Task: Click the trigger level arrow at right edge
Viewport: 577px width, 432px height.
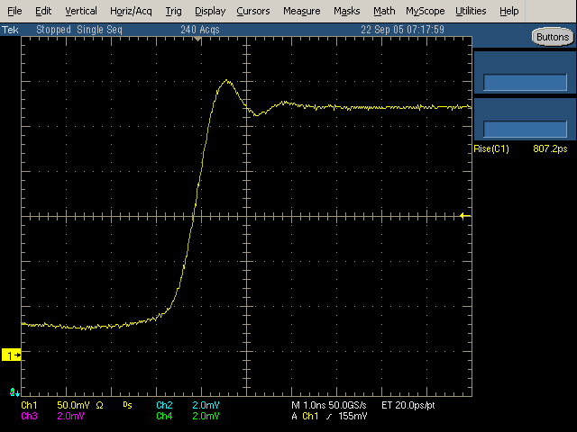Action: (464, 216)
